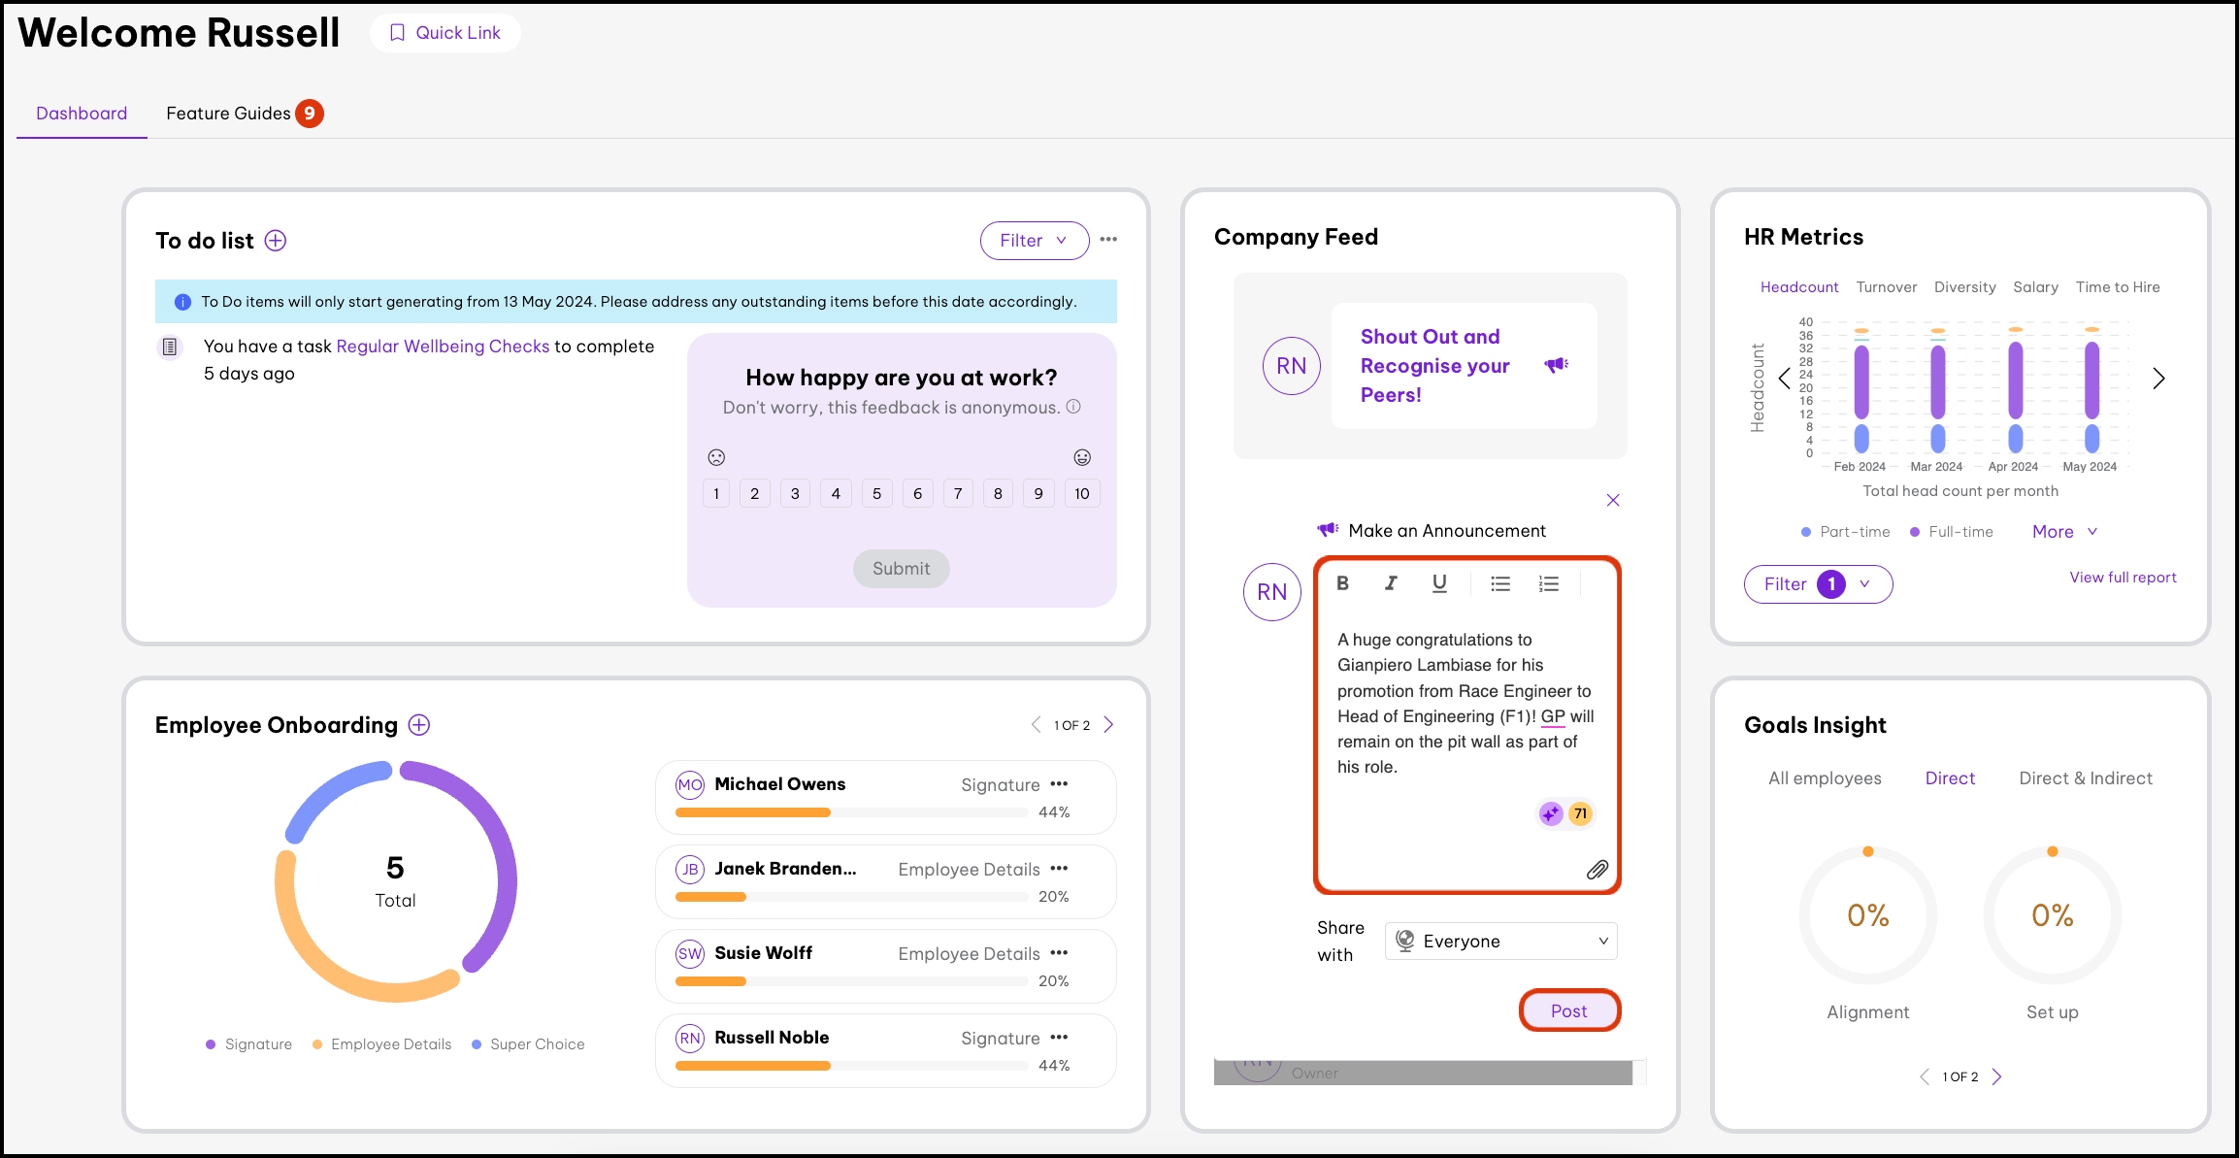Open the Turnover tab in HR Metrics

[1886, 287]
